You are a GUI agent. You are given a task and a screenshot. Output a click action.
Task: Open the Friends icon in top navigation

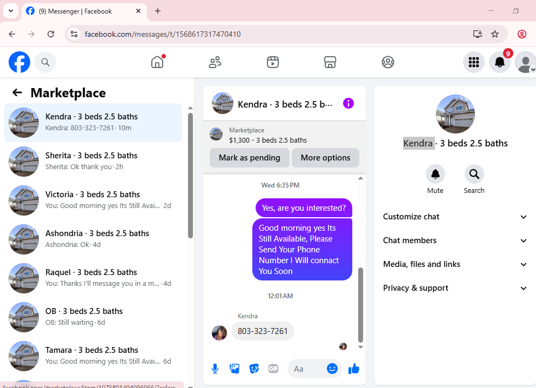pos(215,62)
